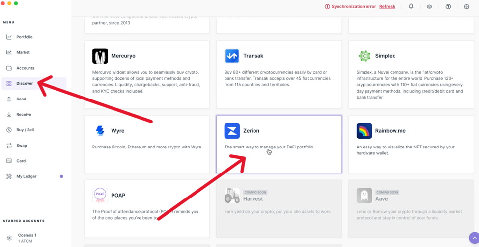Screen dimensions: 479x247
Task: Click the Synchronization error message
Action: (x=354, y=7)
